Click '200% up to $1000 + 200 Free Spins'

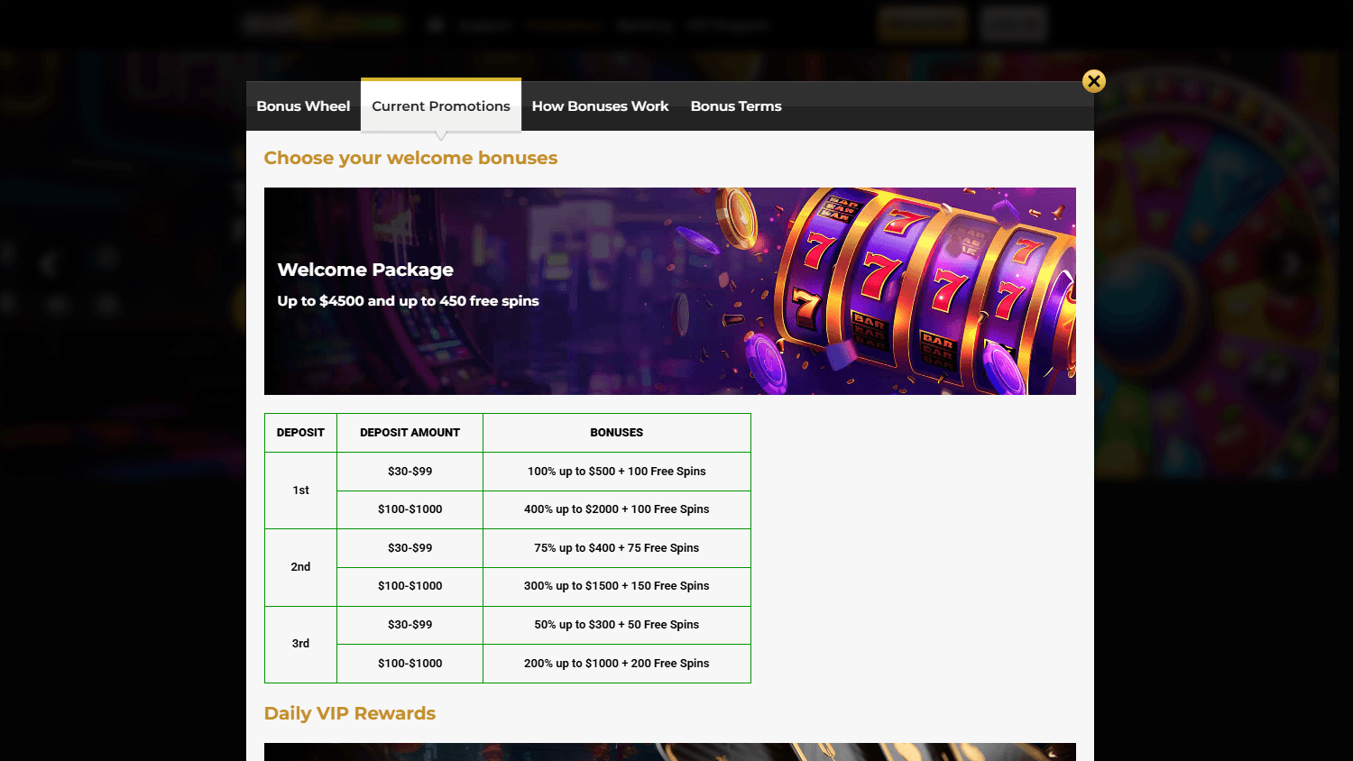(617, 664)
